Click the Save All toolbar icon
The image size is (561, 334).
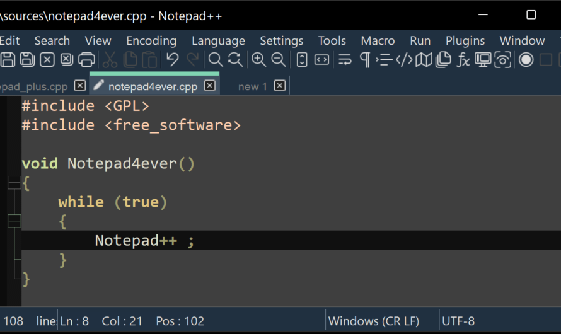pos(27,60)
